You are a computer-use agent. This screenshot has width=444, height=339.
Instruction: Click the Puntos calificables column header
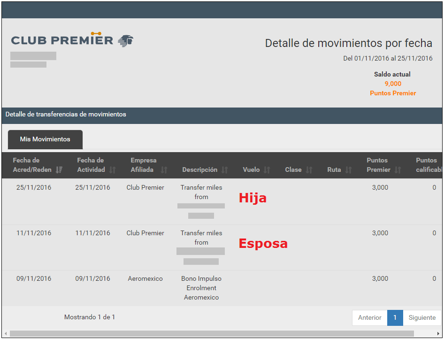[429, 165]
